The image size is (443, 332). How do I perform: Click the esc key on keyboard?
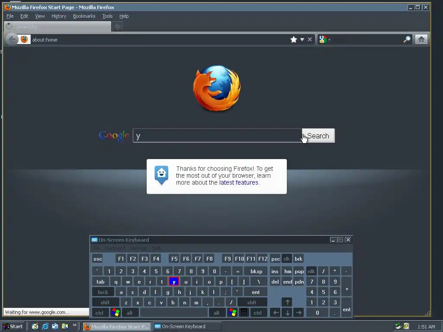pyautogui.click(x=98, y=259)
